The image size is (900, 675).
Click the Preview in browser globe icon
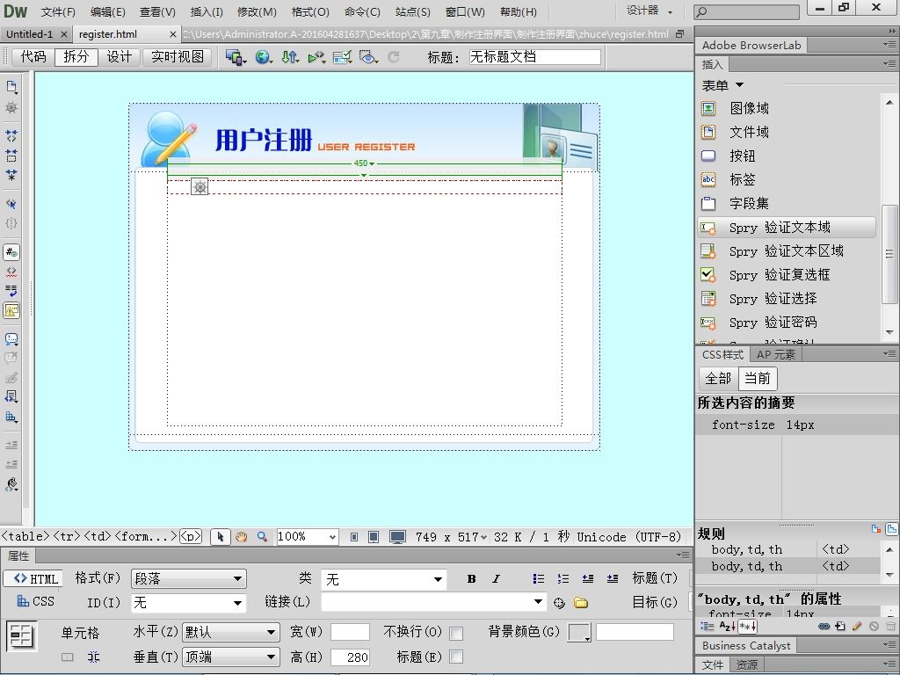tap(264, 57)
